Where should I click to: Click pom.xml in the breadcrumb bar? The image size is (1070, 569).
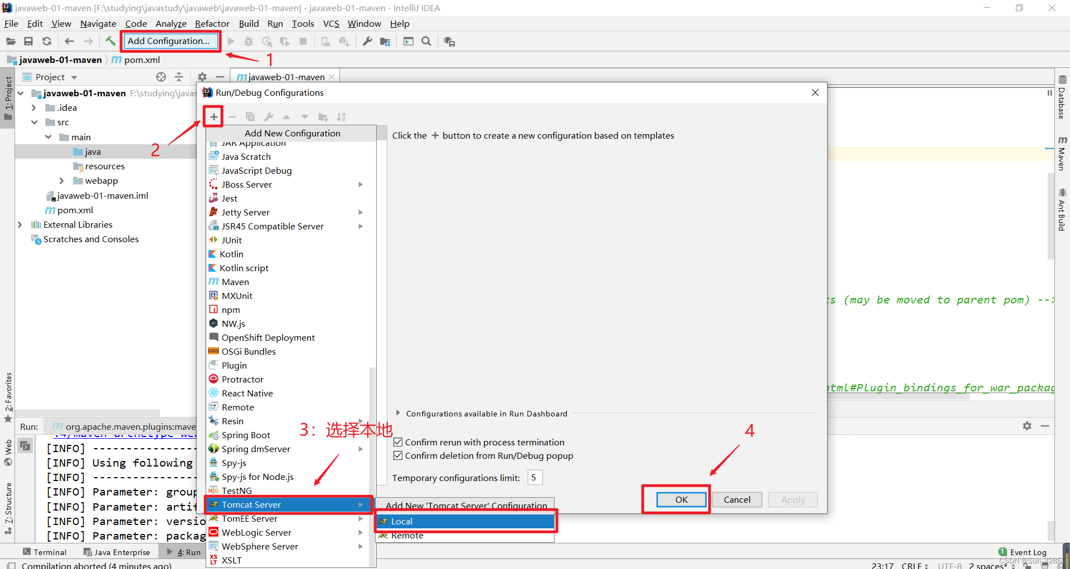137,60
